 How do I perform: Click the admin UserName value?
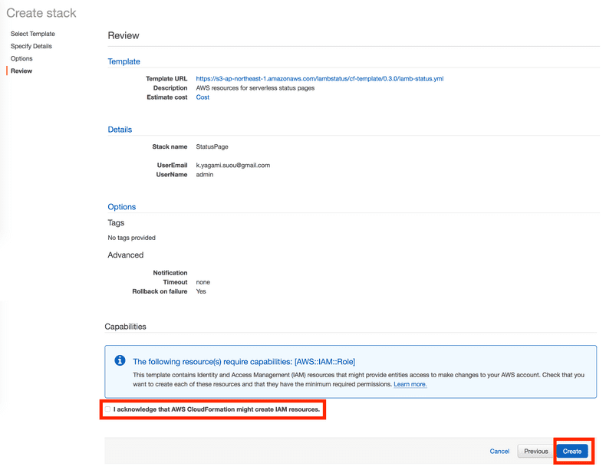coord(205,175)
